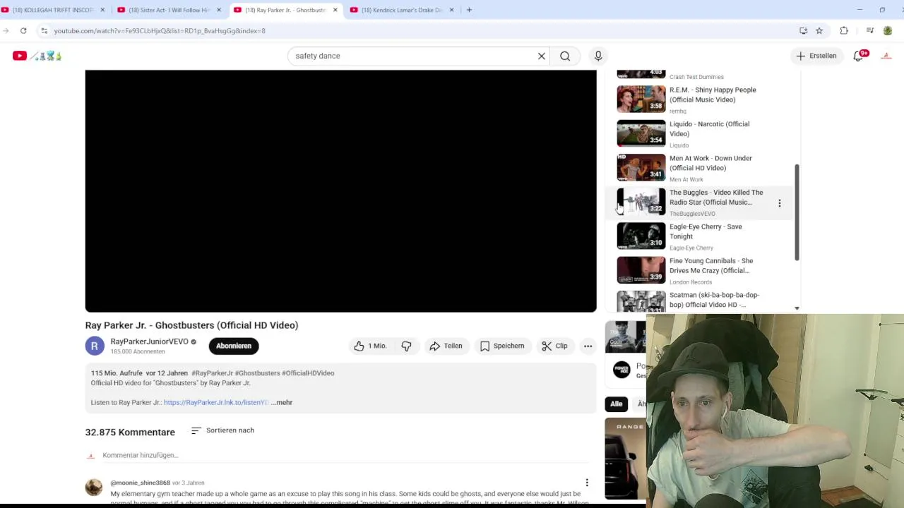Play Men At Work Down Under thumbnail

[x=641, y=167]
